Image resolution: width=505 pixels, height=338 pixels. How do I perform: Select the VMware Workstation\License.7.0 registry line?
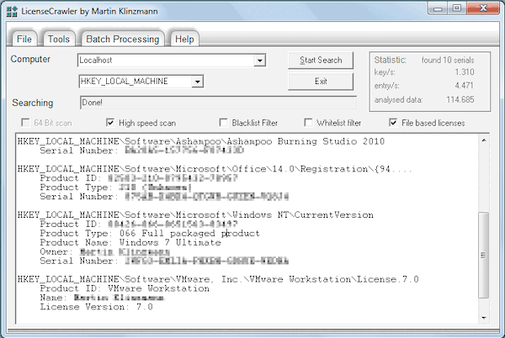218,279
